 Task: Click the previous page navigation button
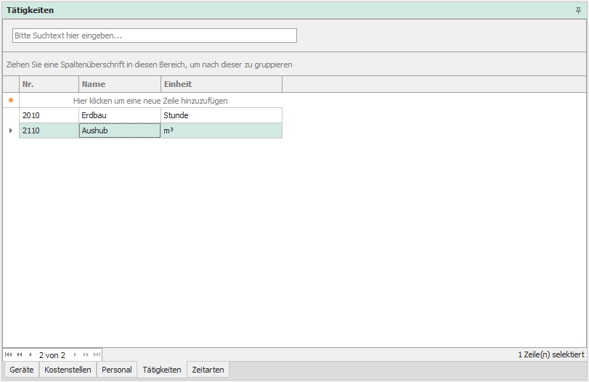tap(19, 355)
